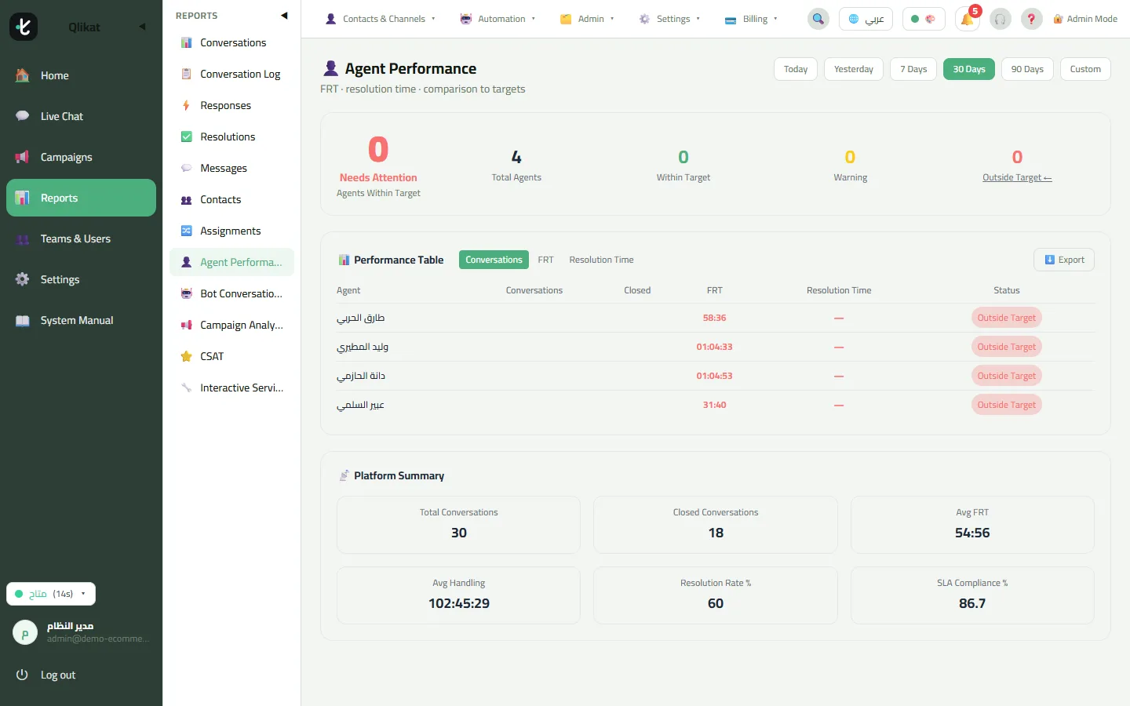Follow the Outside Target link
Image resolution: width=1130 pixels, height=706 pixels.
point(1017,177)
